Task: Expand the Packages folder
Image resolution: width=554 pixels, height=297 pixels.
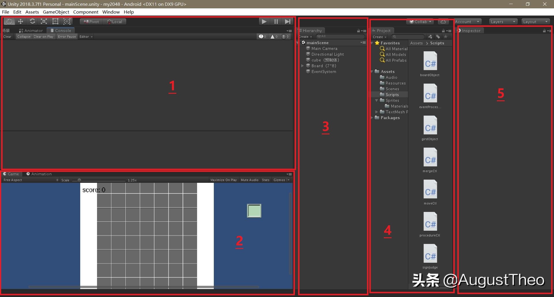Action: 372,118
